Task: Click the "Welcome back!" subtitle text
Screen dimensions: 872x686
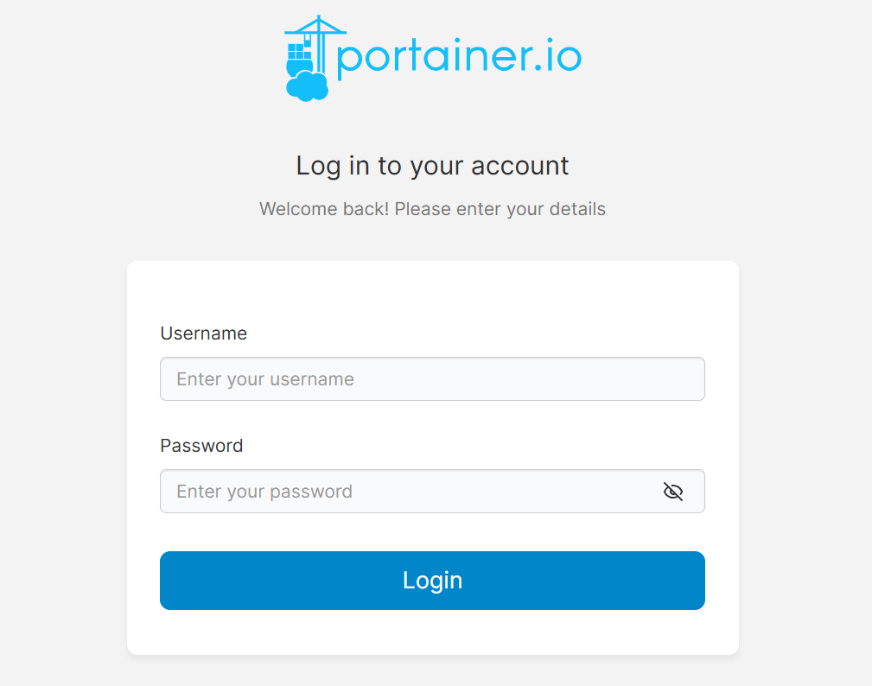Action: (324, 209)
